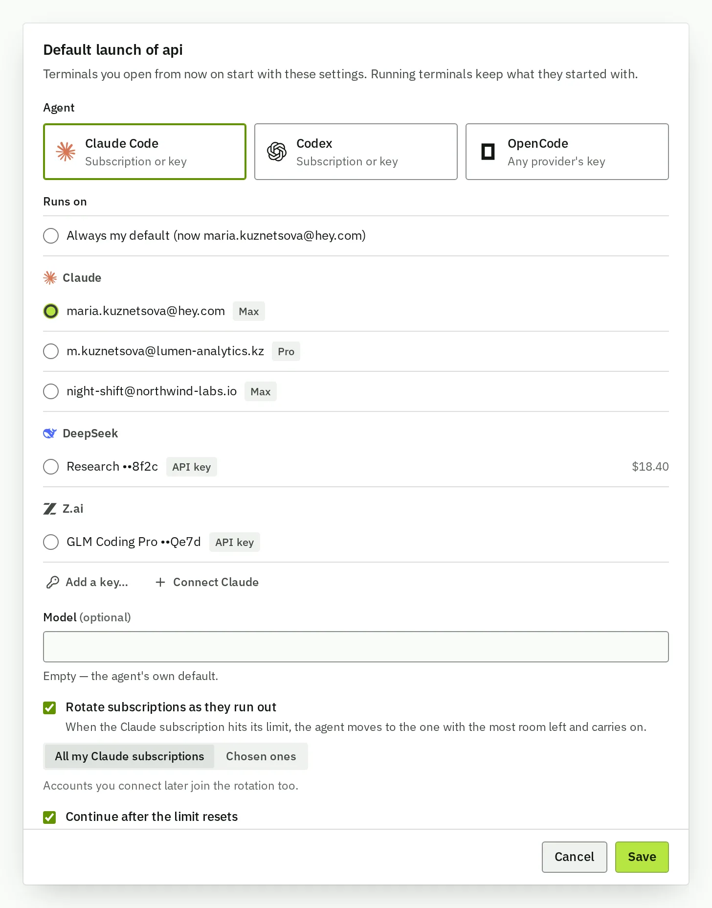Select m.kuznetsova@lumen-analytics.kz radio button
Viewport: 712px width, 908px height.
(x=51, y=351)
